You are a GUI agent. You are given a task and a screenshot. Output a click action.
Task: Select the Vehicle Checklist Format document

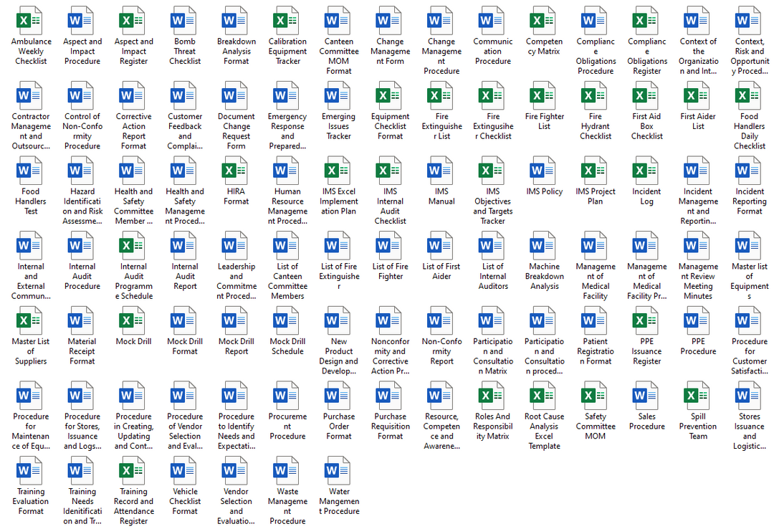[x=185, y=472]
